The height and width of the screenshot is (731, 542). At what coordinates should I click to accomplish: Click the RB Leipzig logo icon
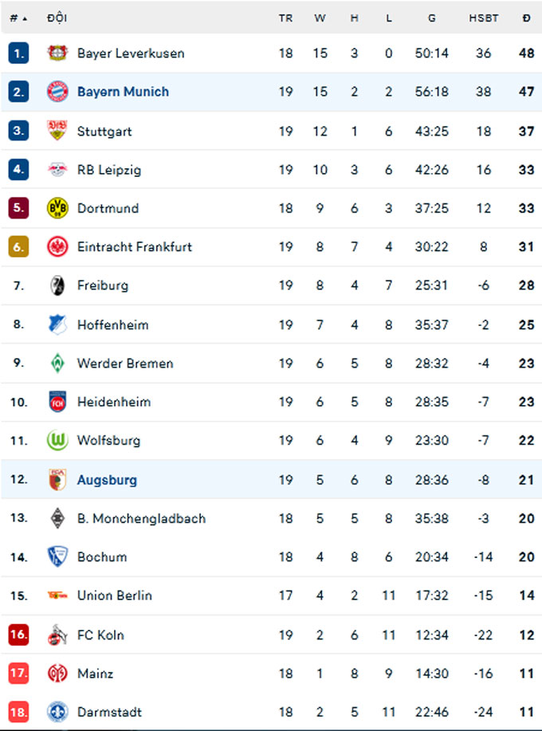click(x=57, y=169)
